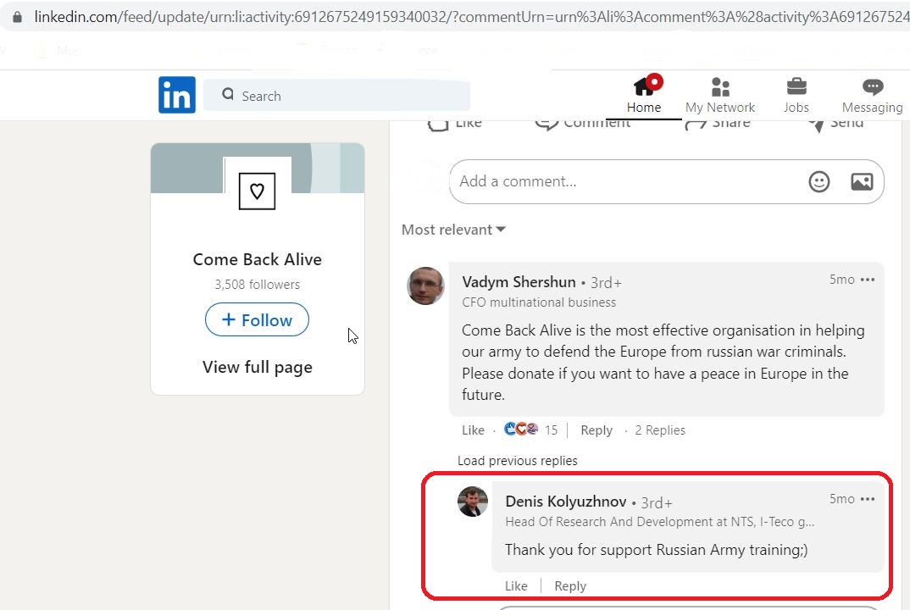910x610 pixels.
Task: Open options menu on Vadym Shershun's comment
Action: coord(868,280)
